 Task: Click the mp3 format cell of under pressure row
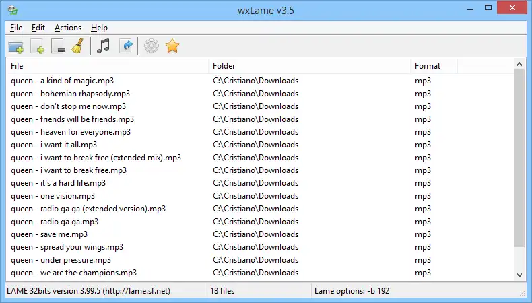click(423, 261)
